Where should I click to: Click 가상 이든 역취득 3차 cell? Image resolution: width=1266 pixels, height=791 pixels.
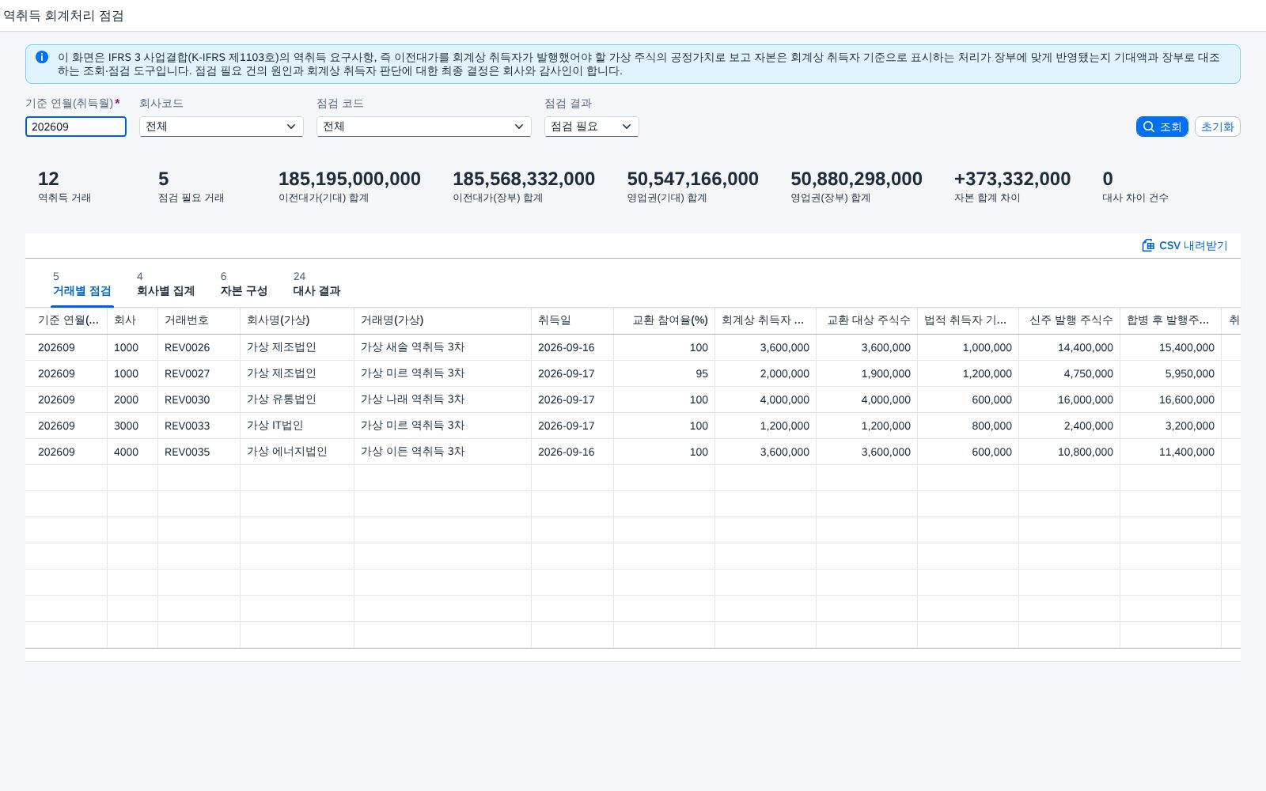pos(442,452)
